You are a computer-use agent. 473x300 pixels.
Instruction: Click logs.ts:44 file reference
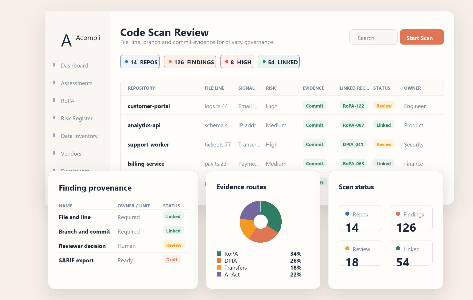(216, 106)
